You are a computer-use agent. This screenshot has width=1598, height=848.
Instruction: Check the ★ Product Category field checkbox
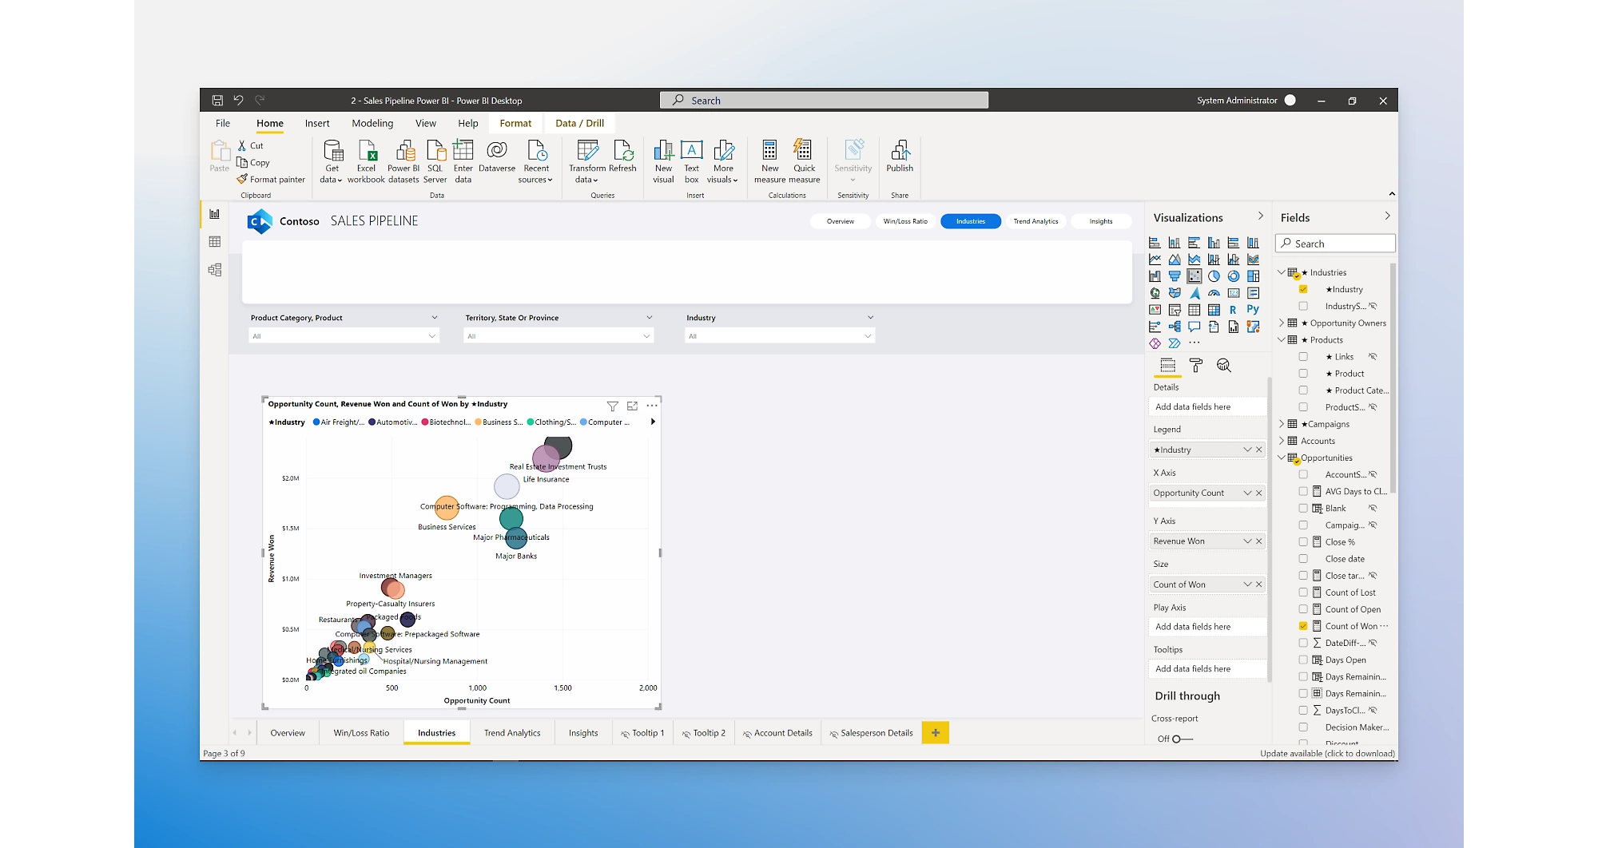(x=1303, y=390)
